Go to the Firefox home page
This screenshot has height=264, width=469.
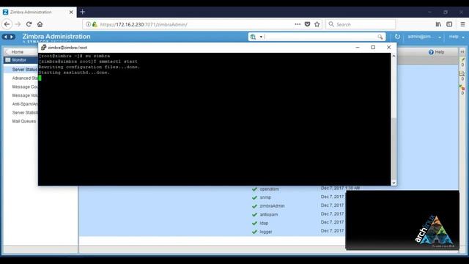click(40, 24)
